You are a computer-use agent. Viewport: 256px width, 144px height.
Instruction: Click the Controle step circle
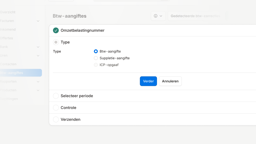56,107
